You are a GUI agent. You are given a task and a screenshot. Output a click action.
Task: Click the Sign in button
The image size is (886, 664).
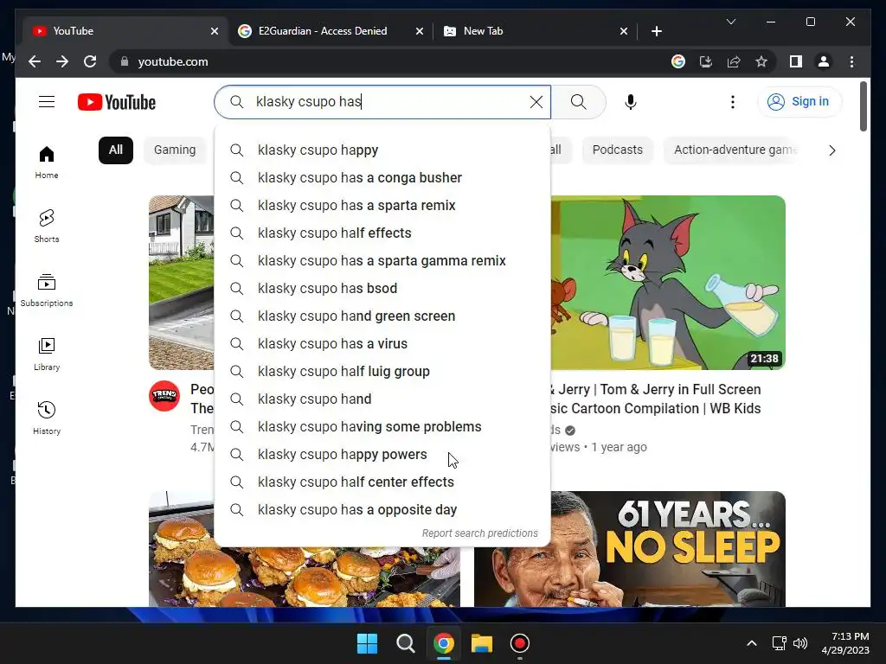pyautogui.click(x=799, y=102)
